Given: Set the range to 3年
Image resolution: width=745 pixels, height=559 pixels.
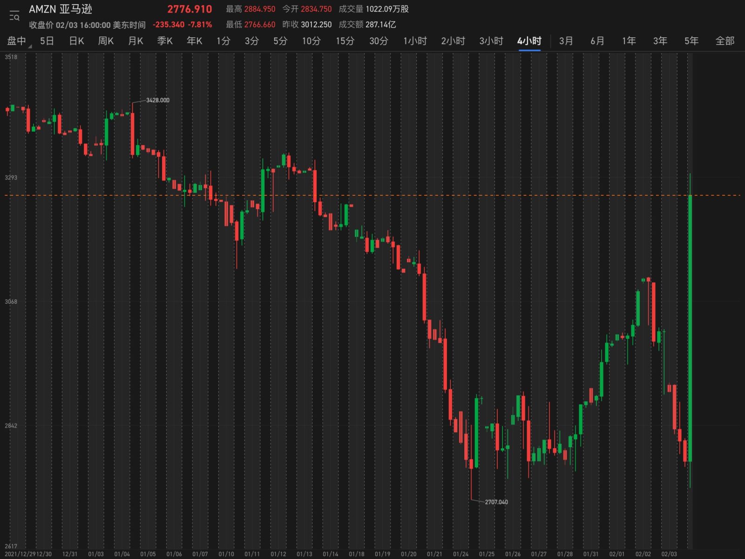Looking at the screenshot, I should (x=660, y=41).
